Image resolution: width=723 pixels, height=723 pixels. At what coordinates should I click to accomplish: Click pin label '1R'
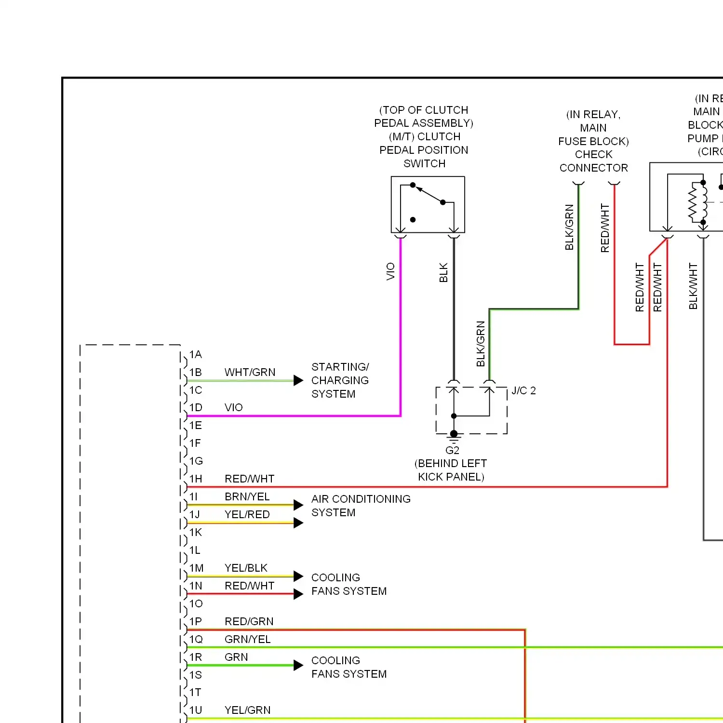point(195,657)
